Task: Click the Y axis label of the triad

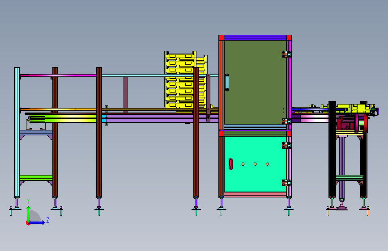Action: coord(28,201)
